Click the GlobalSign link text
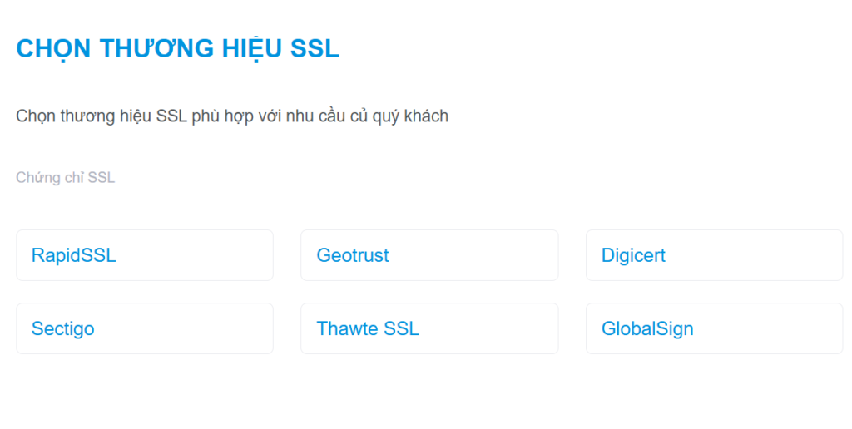 click(x=647, y=328)
